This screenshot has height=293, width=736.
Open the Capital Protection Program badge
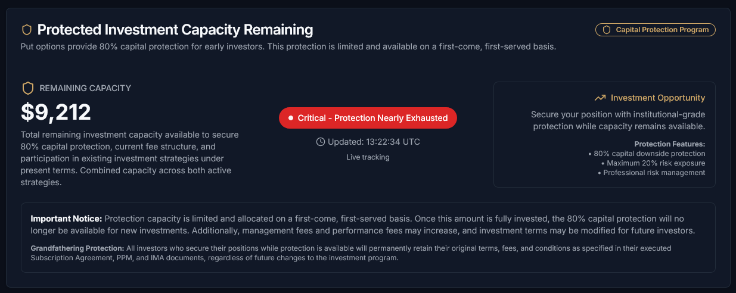655,30
